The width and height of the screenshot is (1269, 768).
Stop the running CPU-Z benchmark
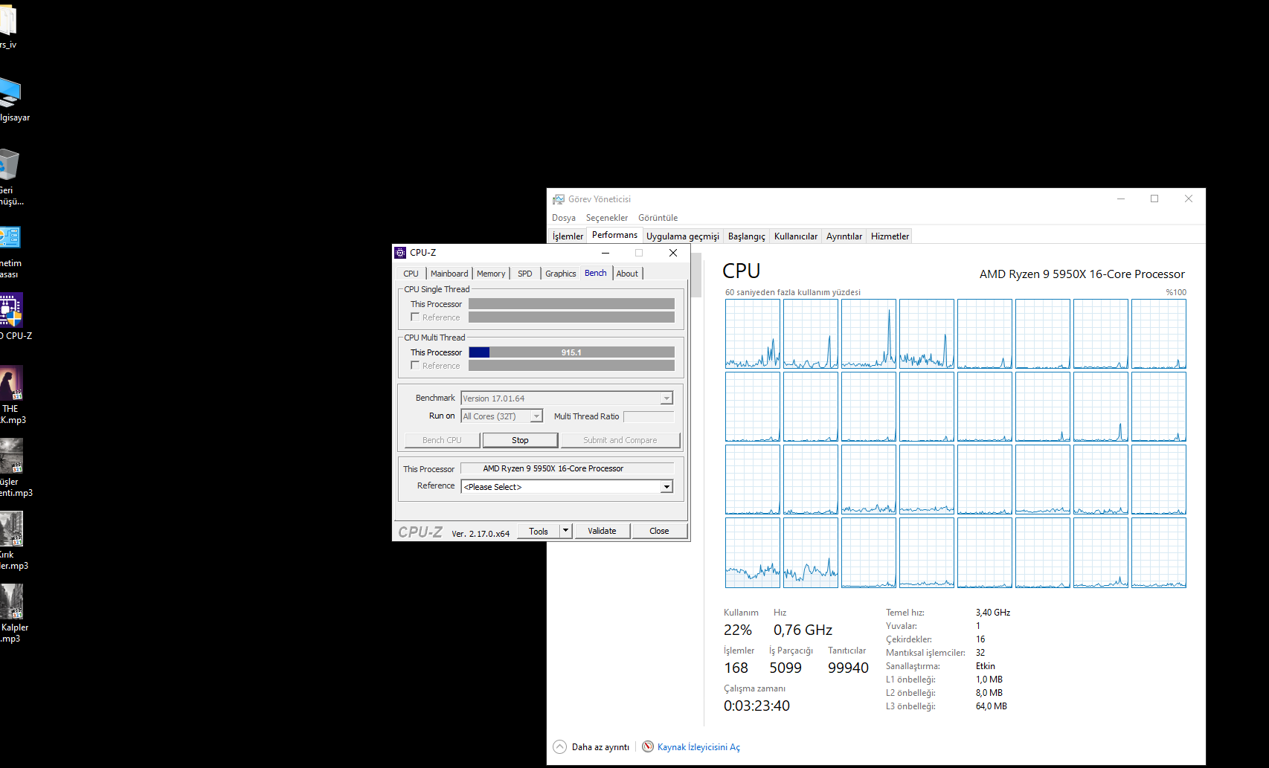tap(520, 440)
